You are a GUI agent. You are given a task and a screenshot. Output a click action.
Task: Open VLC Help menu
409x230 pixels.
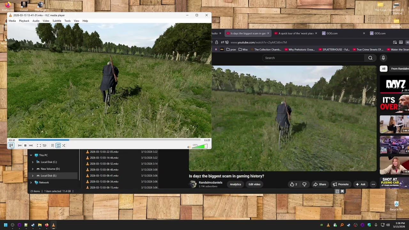tap(85, 21)
